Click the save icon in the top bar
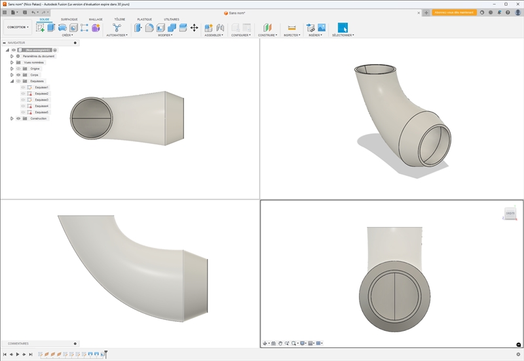 tap(25, 12)
